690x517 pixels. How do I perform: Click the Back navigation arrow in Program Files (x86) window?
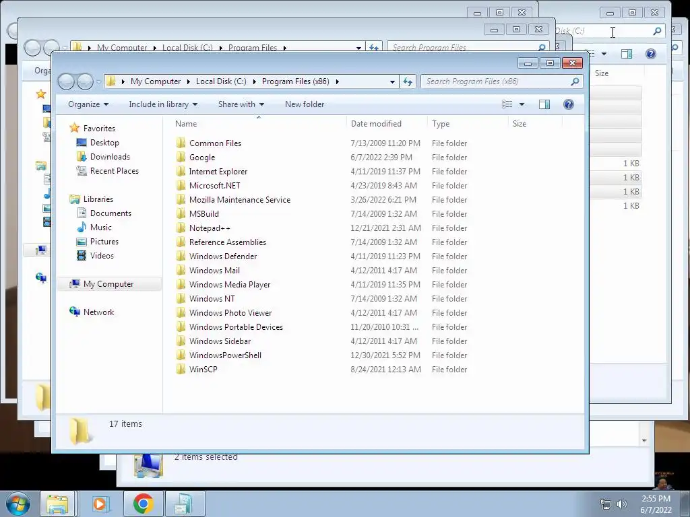[67, 81]
